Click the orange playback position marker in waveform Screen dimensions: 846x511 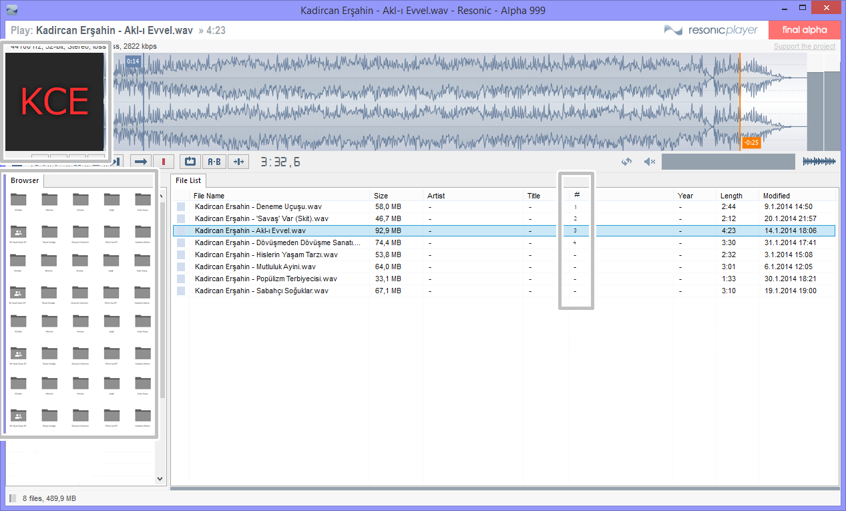(740, 100)
